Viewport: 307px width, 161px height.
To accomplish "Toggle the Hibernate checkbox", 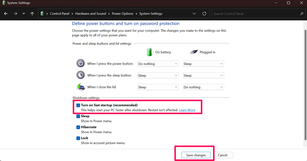I will [78, 127].
